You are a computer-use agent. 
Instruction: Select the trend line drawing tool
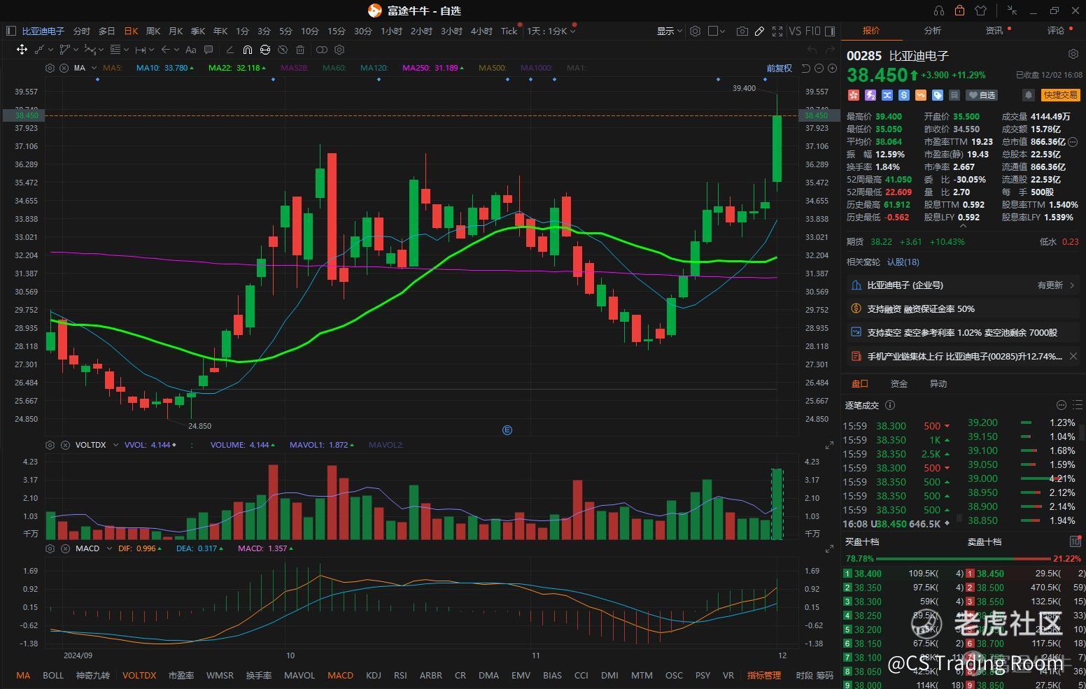point(39,50)
